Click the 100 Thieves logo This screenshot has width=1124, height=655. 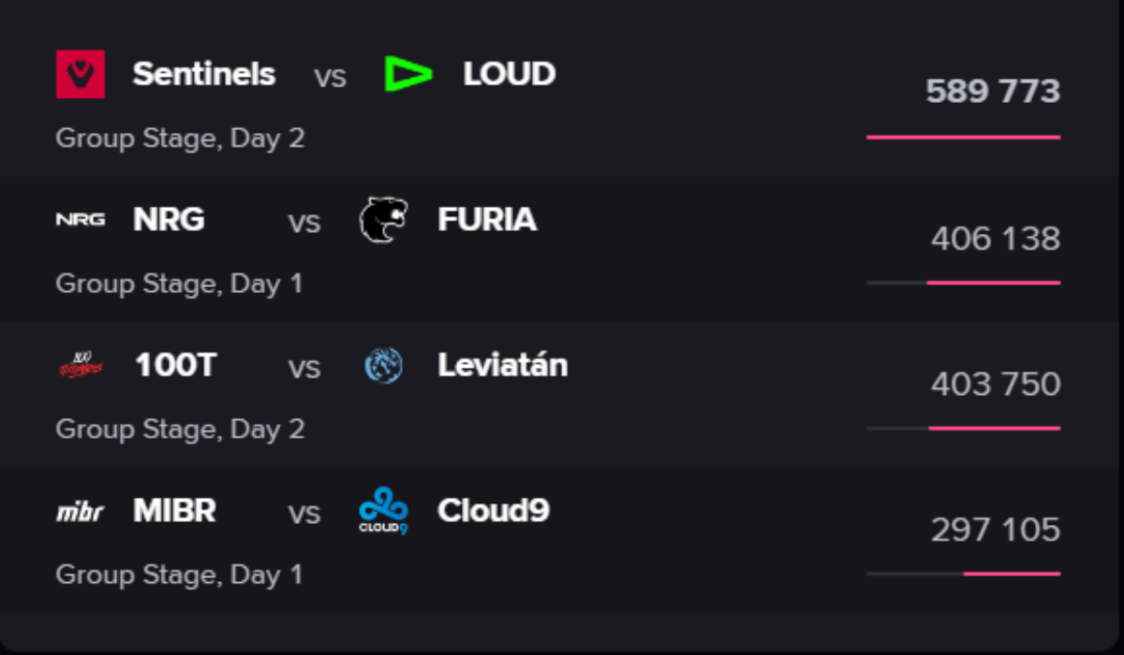coord(81,366)
